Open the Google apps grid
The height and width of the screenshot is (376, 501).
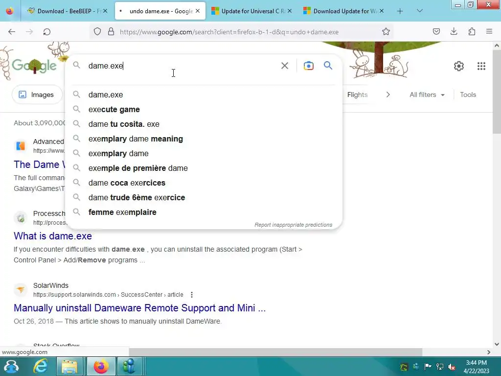[x=481, y=66]
